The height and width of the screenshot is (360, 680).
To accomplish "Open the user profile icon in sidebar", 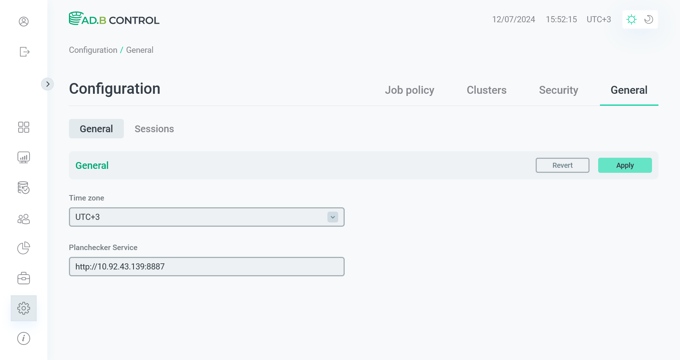I will tap(24, 22).
